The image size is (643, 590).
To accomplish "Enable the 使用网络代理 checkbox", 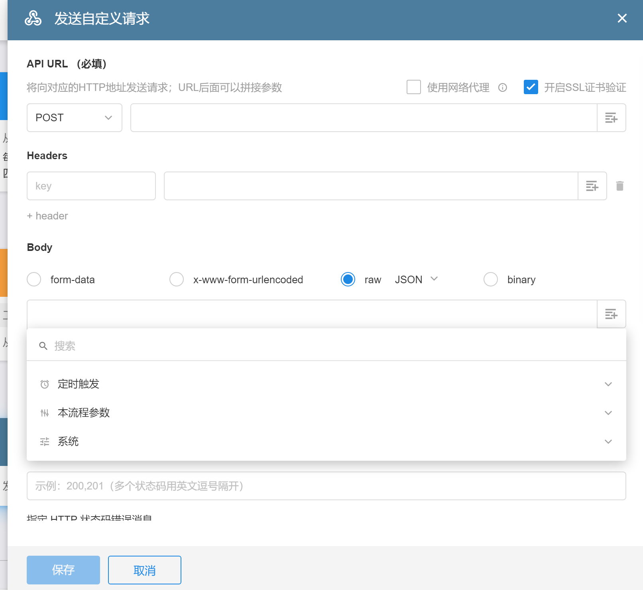I will 414,87.
